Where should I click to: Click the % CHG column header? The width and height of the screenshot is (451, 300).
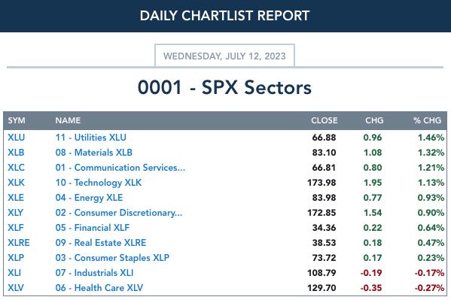[427, 120]
